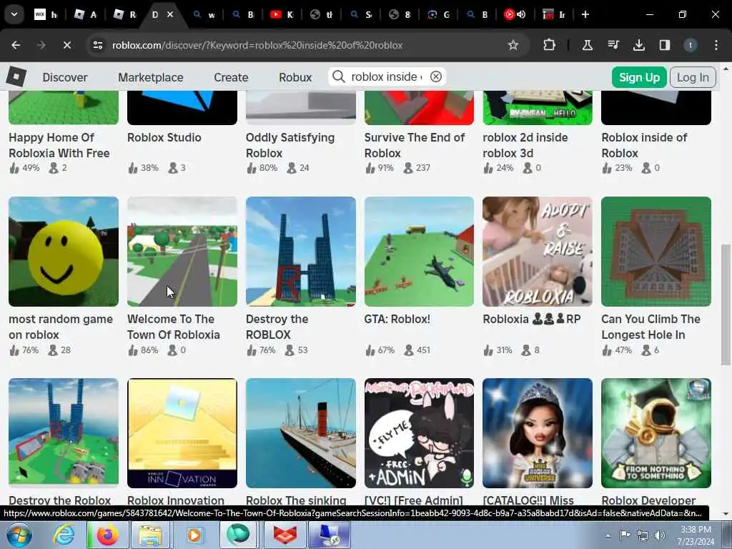This screenshot has height=549, width=732.
Task: Open 'From Nothing To Something' thumbnail
Action: (x=656, y=432)
